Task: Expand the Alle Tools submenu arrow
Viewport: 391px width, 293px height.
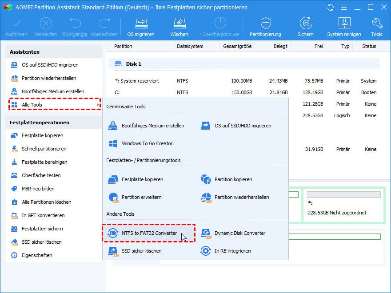Action: pos(98,105)
